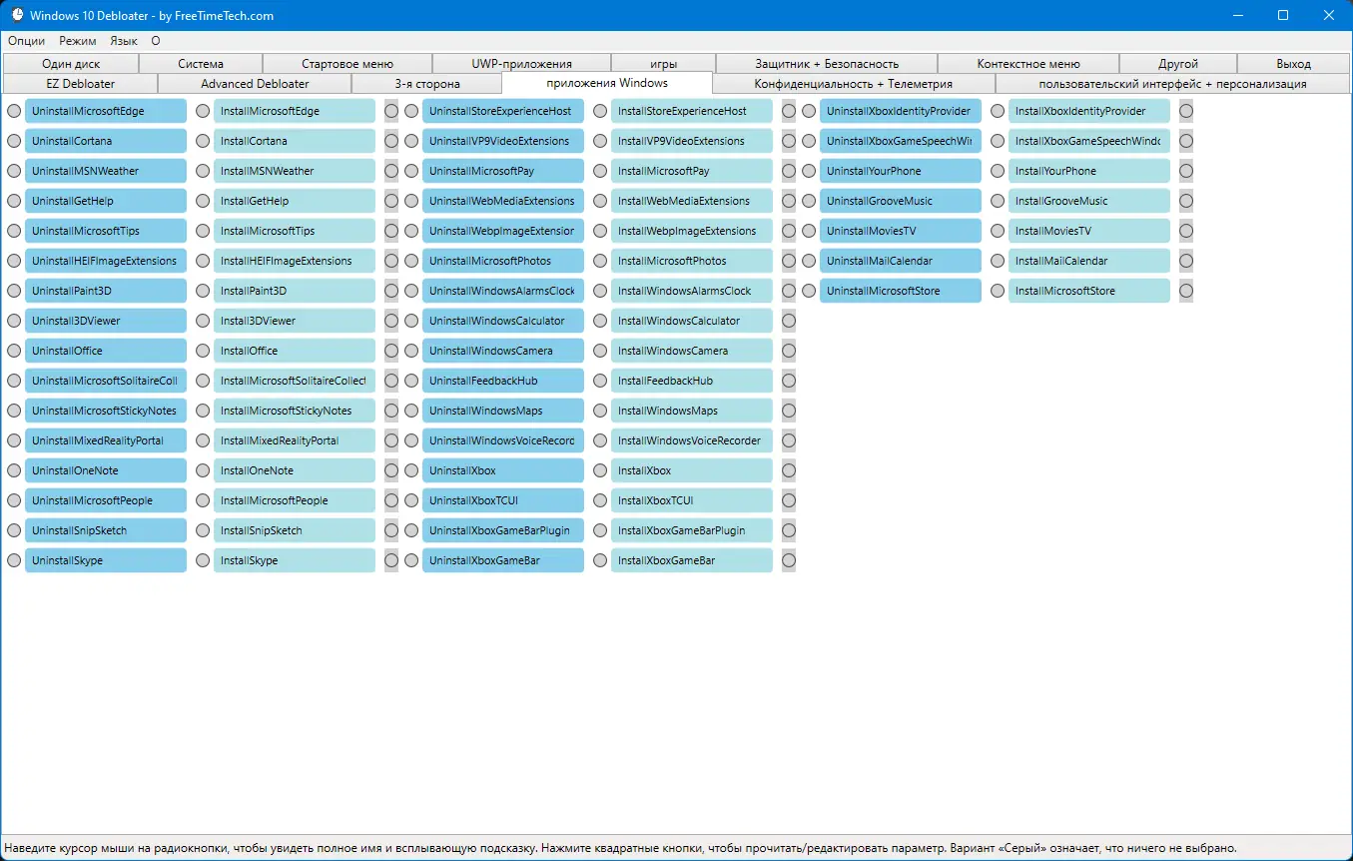Open the Режим menu
The height and width of the screenshot is (861, 1353).
pyautogui.click(x=78, y=41)
